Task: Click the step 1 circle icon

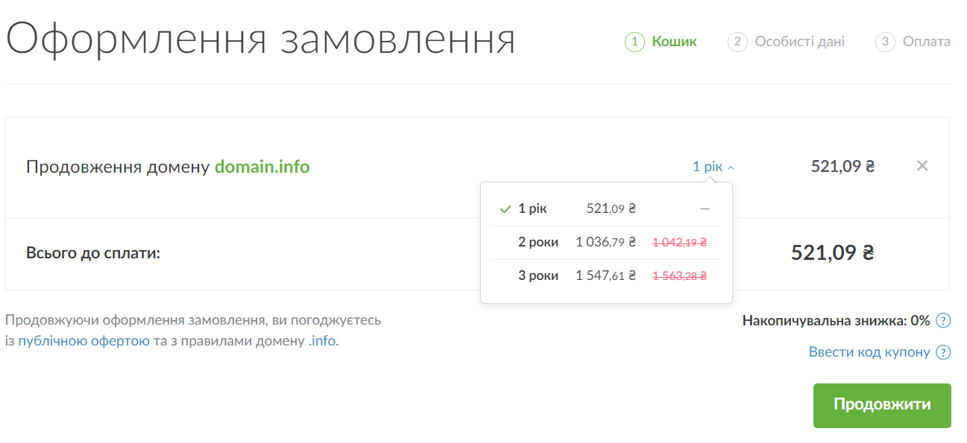Action: (634, 42)
